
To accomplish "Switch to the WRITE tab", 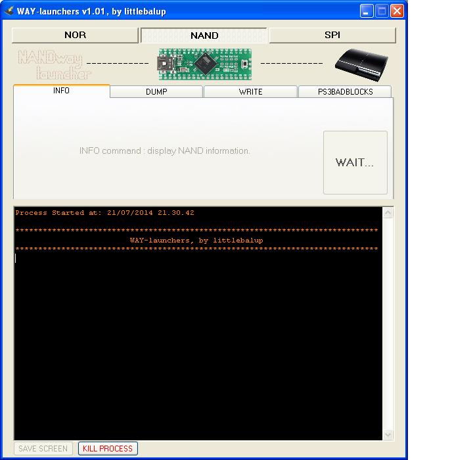I will pyautogui.click(x=250, y=92).
